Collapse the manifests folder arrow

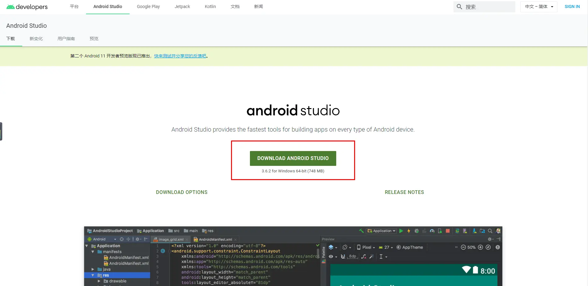click(x=92, y=252)
